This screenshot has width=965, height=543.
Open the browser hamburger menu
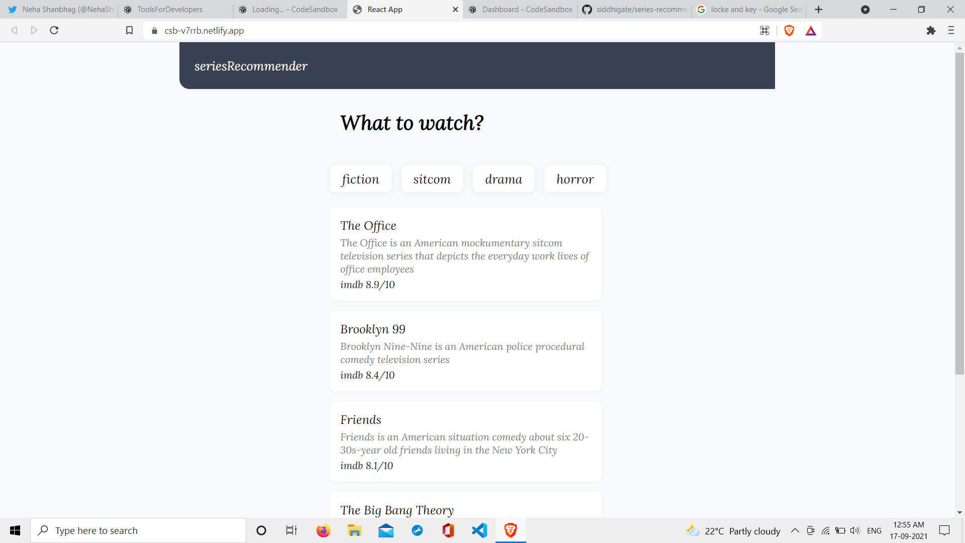951,31
